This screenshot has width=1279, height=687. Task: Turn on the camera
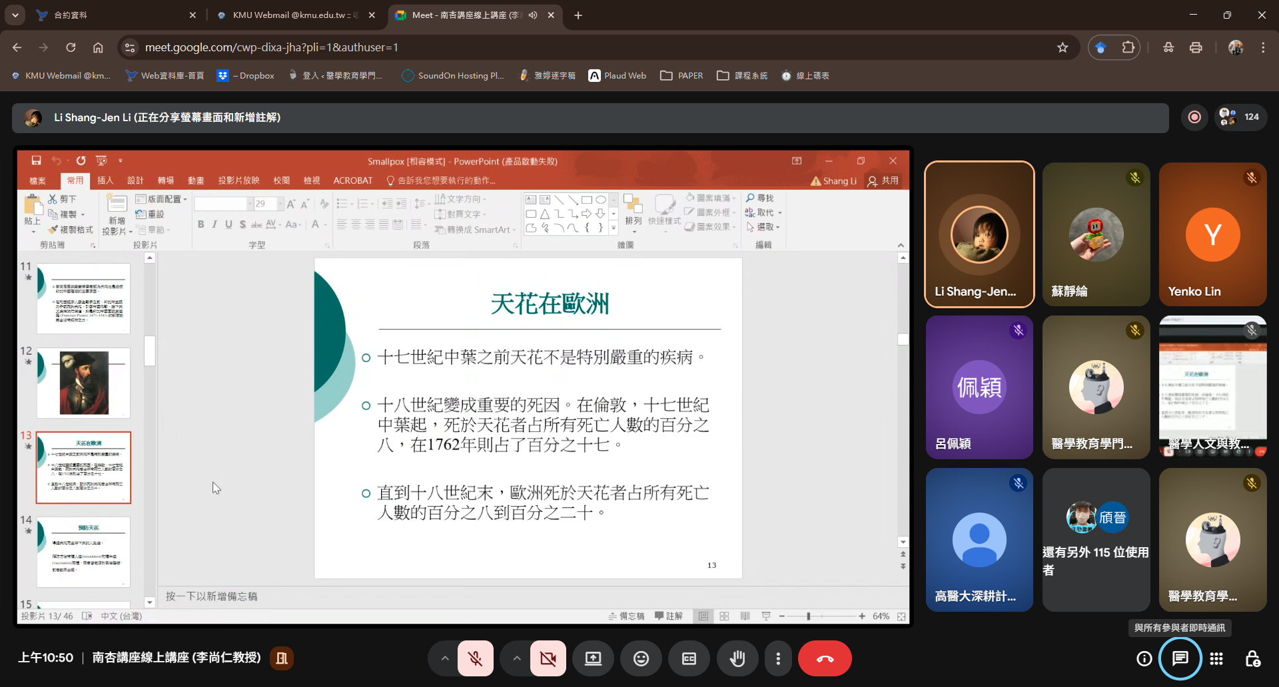click(x=548, y=658)
